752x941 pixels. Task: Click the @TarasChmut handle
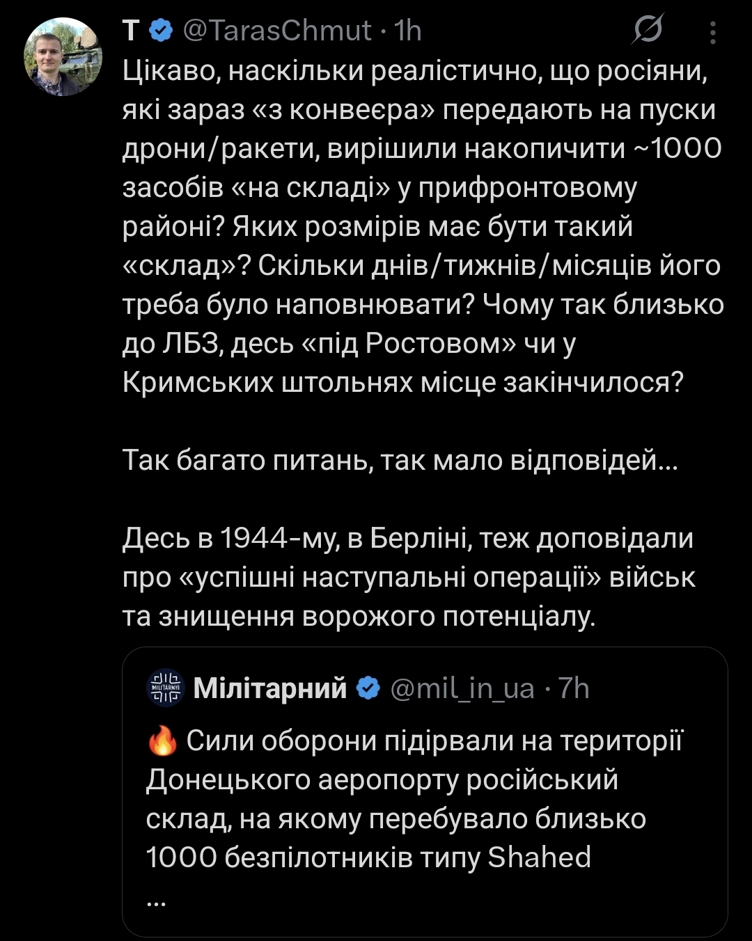click(277, 31)
